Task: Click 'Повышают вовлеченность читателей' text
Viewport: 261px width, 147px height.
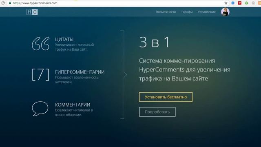Action: [x=77, y=80]
